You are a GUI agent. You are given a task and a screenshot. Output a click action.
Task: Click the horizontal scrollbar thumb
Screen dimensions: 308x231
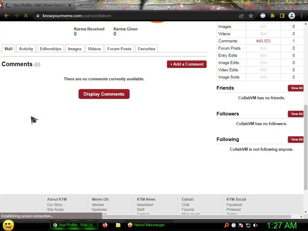196,217
